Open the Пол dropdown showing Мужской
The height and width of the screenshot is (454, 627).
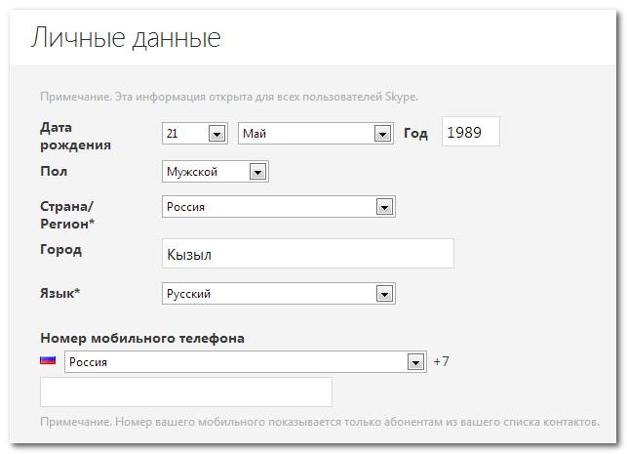click(x=205, y=172)
